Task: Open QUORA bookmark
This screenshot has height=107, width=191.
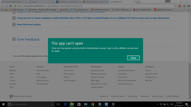Action: [64, 10]
